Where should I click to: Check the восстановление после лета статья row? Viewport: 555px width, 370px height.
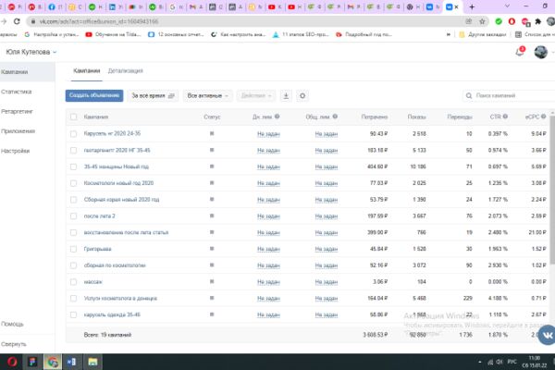73,232
